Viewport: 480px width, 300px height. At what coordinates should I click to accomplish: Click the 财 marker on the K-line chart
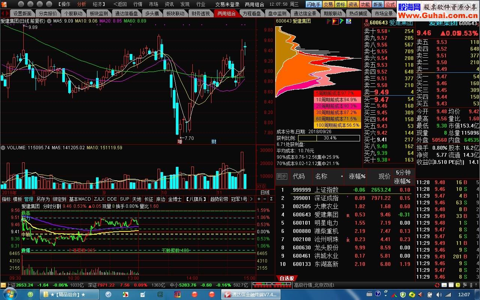214,142
